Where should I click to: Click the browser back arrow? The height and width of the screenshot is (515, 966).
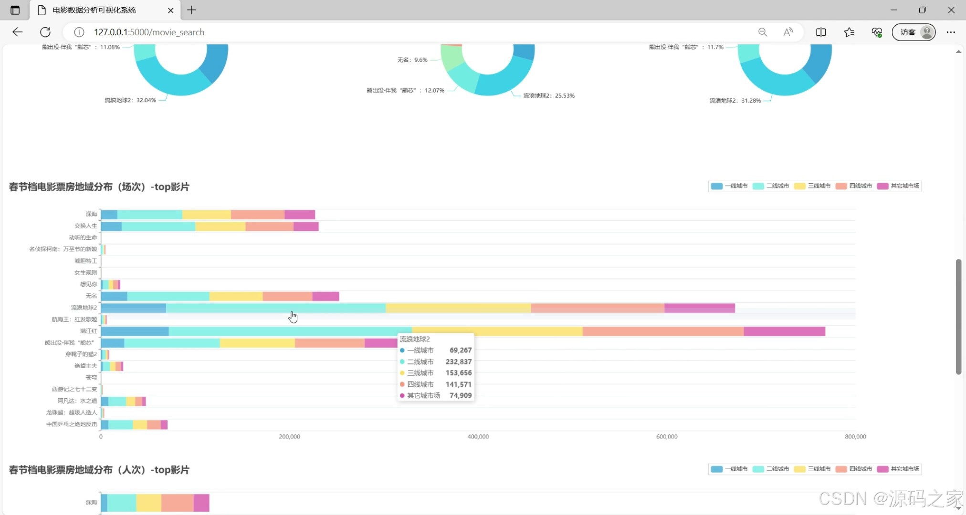point(18,32)
